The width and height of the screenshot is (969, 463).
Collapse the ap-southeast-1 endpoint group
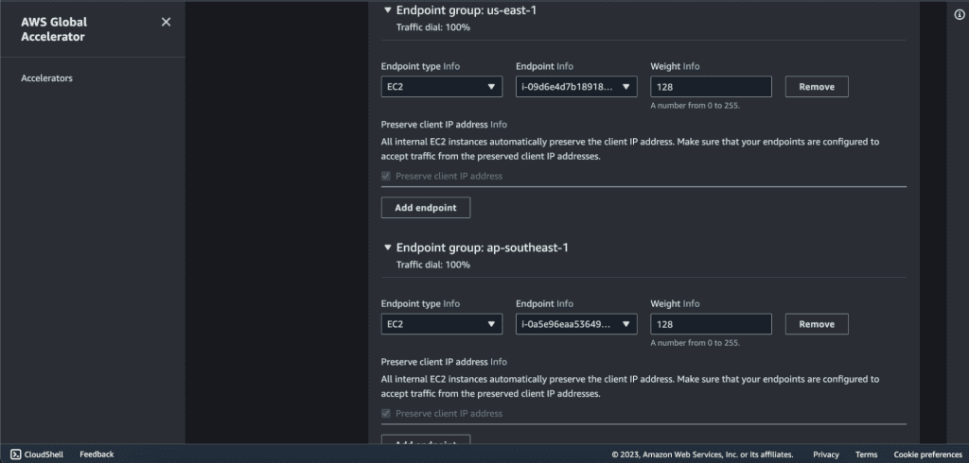point(388,248)
